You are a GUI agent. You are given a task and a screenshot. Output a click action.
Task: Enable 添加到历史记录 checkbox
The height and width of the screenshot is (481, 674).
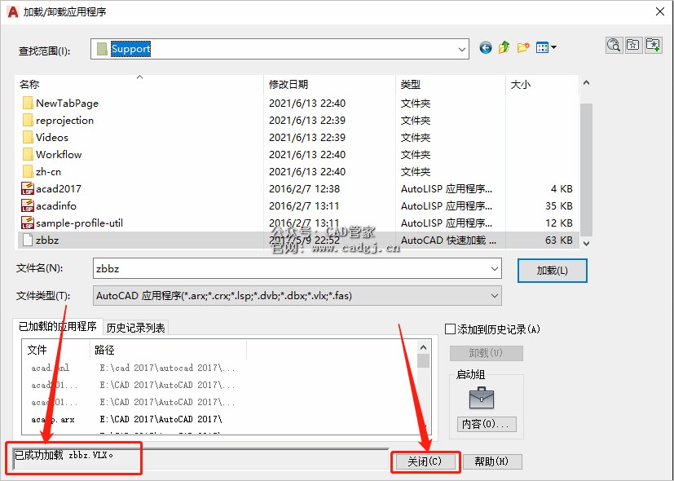tap(450, 329)
